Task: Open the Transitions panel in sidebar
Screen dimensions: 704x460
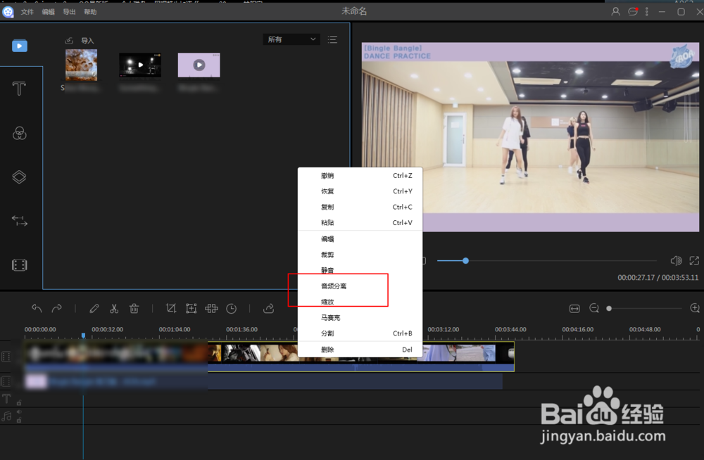Action: [19, 220]
